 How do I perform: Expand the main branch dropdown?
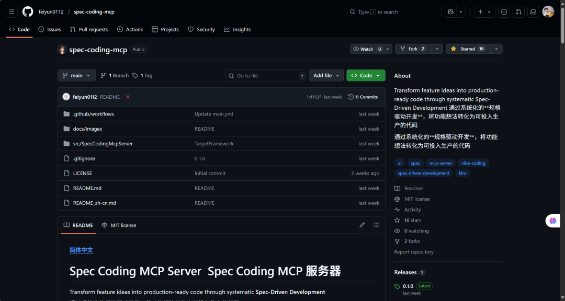pyautogui.click(x=76, y=75)
